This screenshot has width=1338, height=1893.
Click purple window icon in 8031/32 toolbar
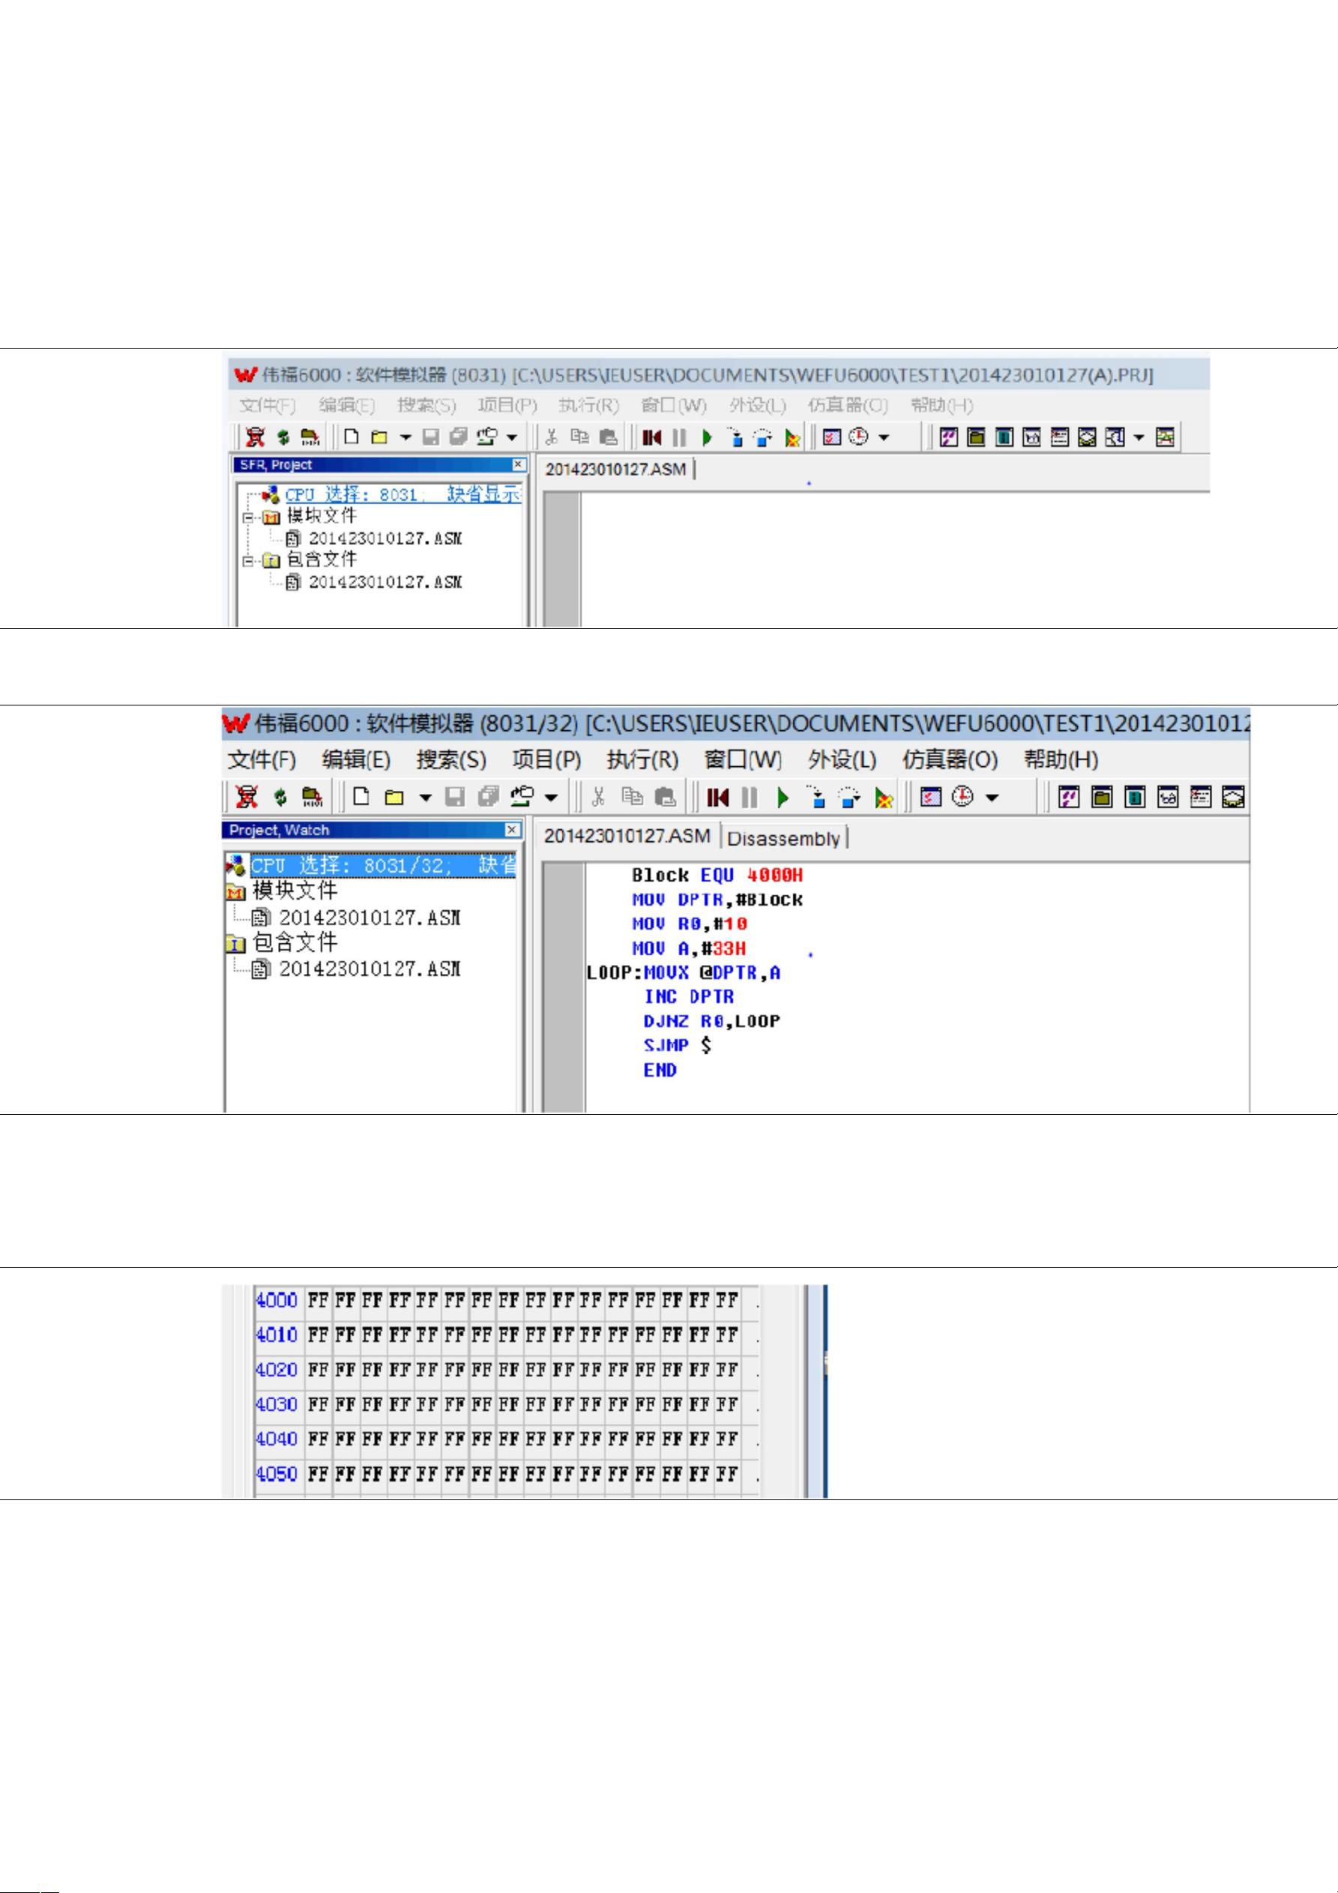click(x=1068, y=796)
